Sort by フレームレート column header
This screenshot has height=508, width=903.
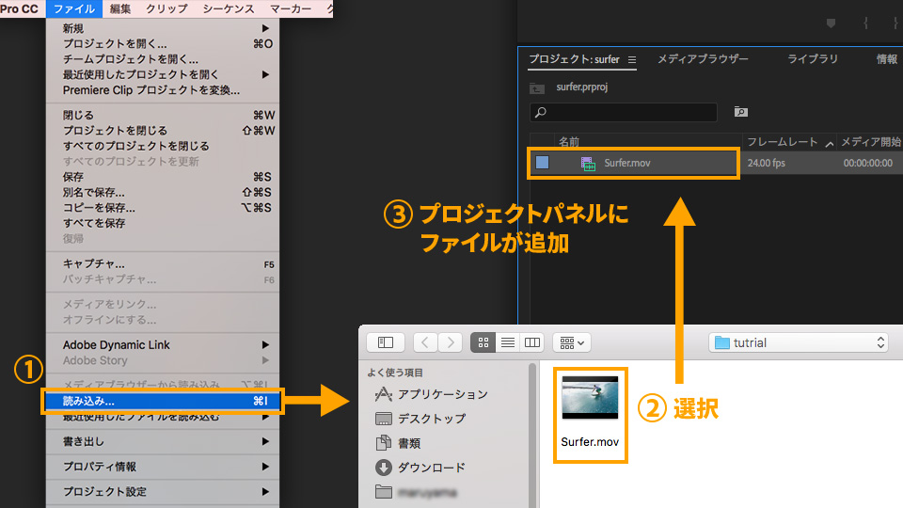pos(782,142)
